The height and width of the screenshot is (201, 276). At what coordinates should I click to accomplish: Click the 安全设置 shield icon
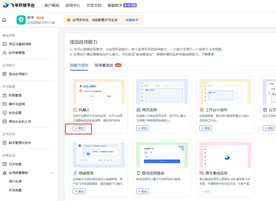[5, 113]
